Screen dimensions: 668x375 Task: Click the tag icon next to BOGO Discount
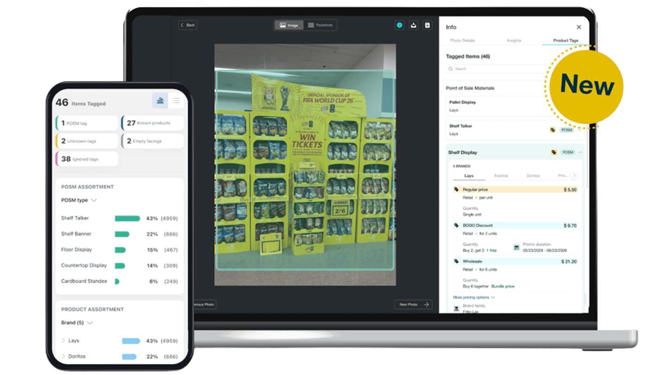[x=456, y=225]
